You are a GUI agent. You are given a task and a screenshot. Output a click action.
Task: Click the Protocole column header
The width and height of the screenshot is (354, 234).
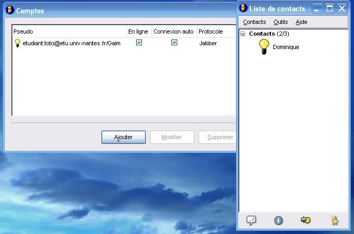tap(210, 31)
